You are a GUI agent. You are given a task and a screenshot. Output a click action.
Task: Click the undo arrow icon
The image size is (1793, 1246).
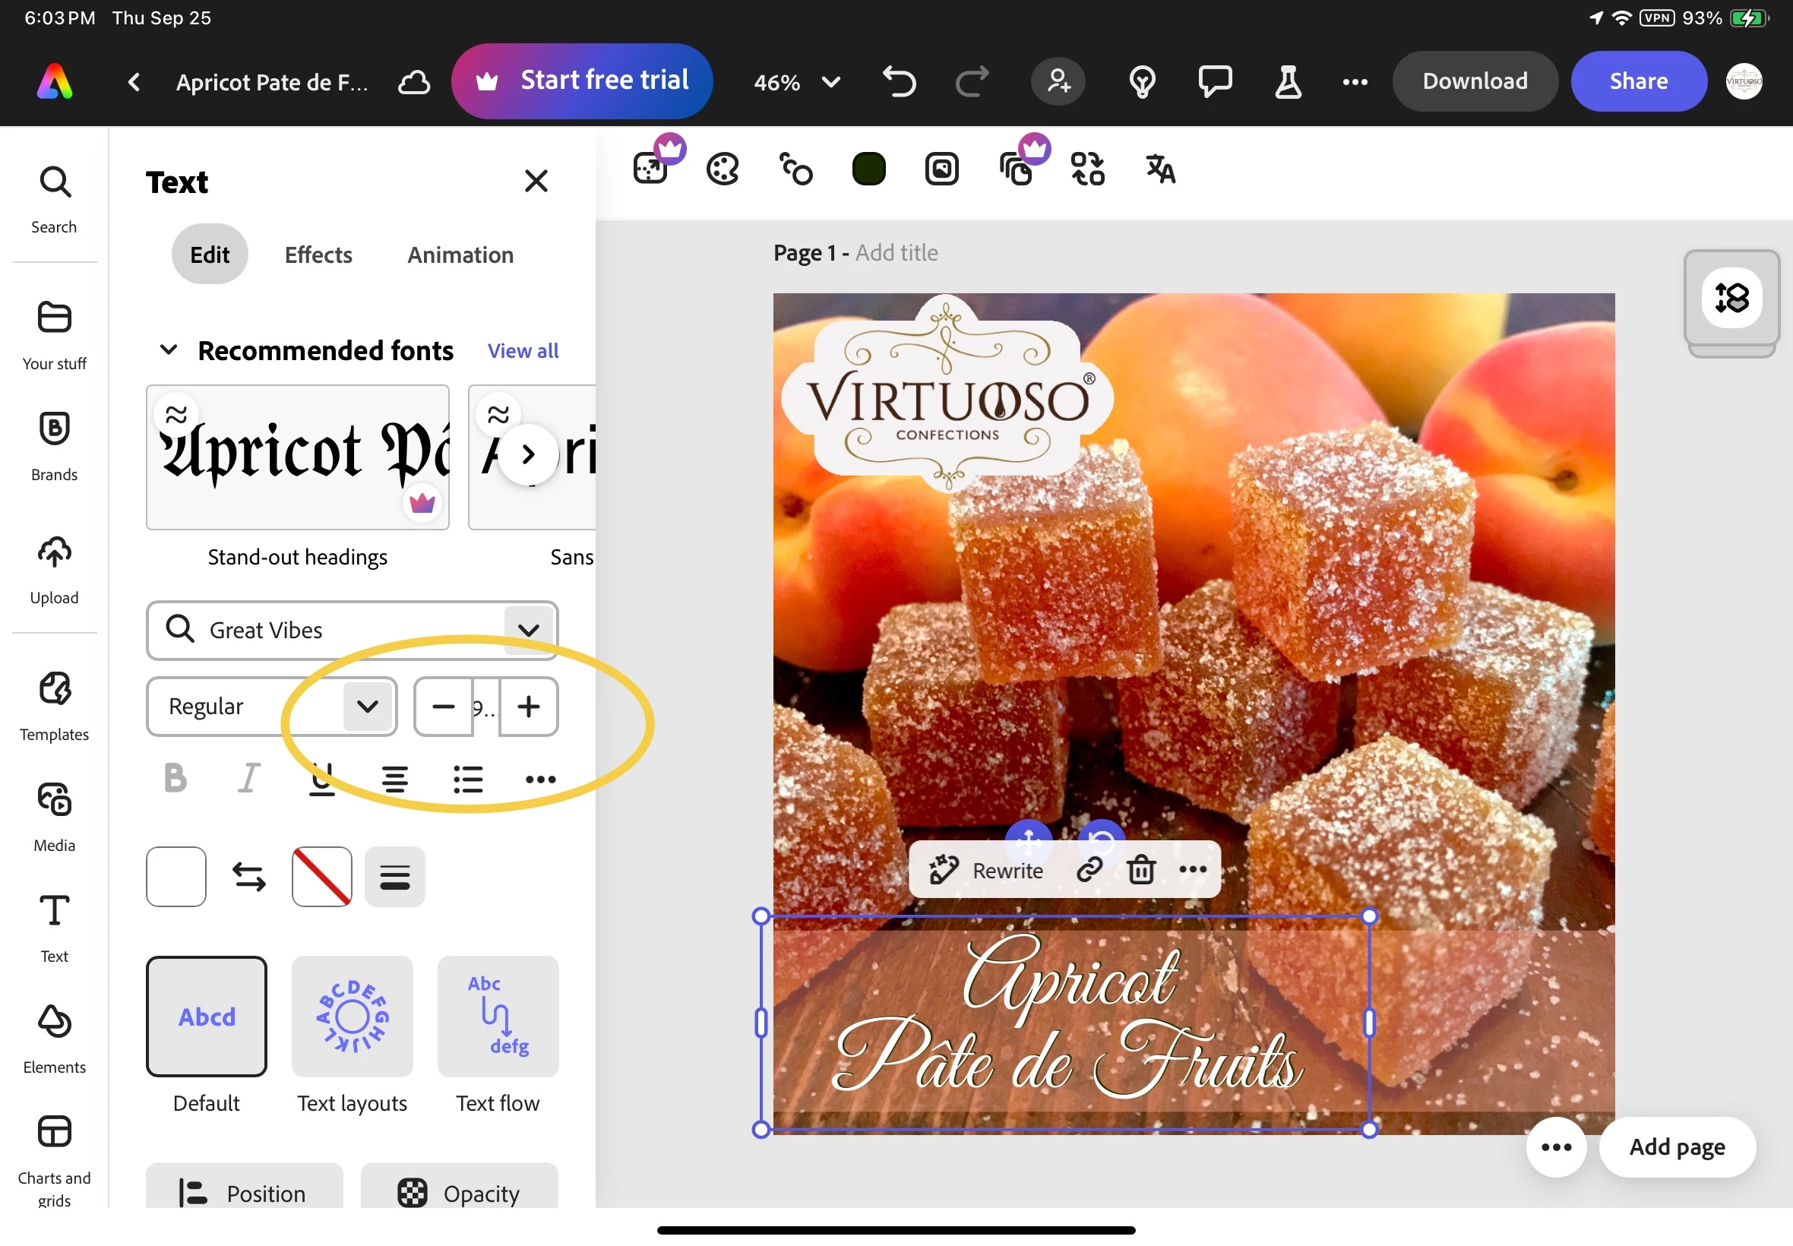(x=900, y=81)
